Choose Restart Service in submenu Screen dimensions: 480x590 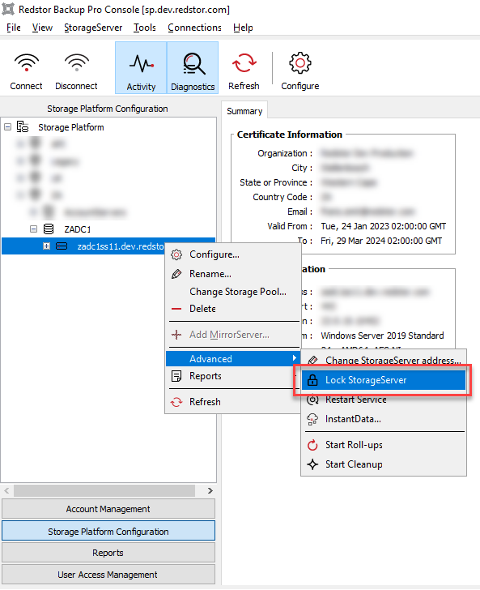point(384,400)
